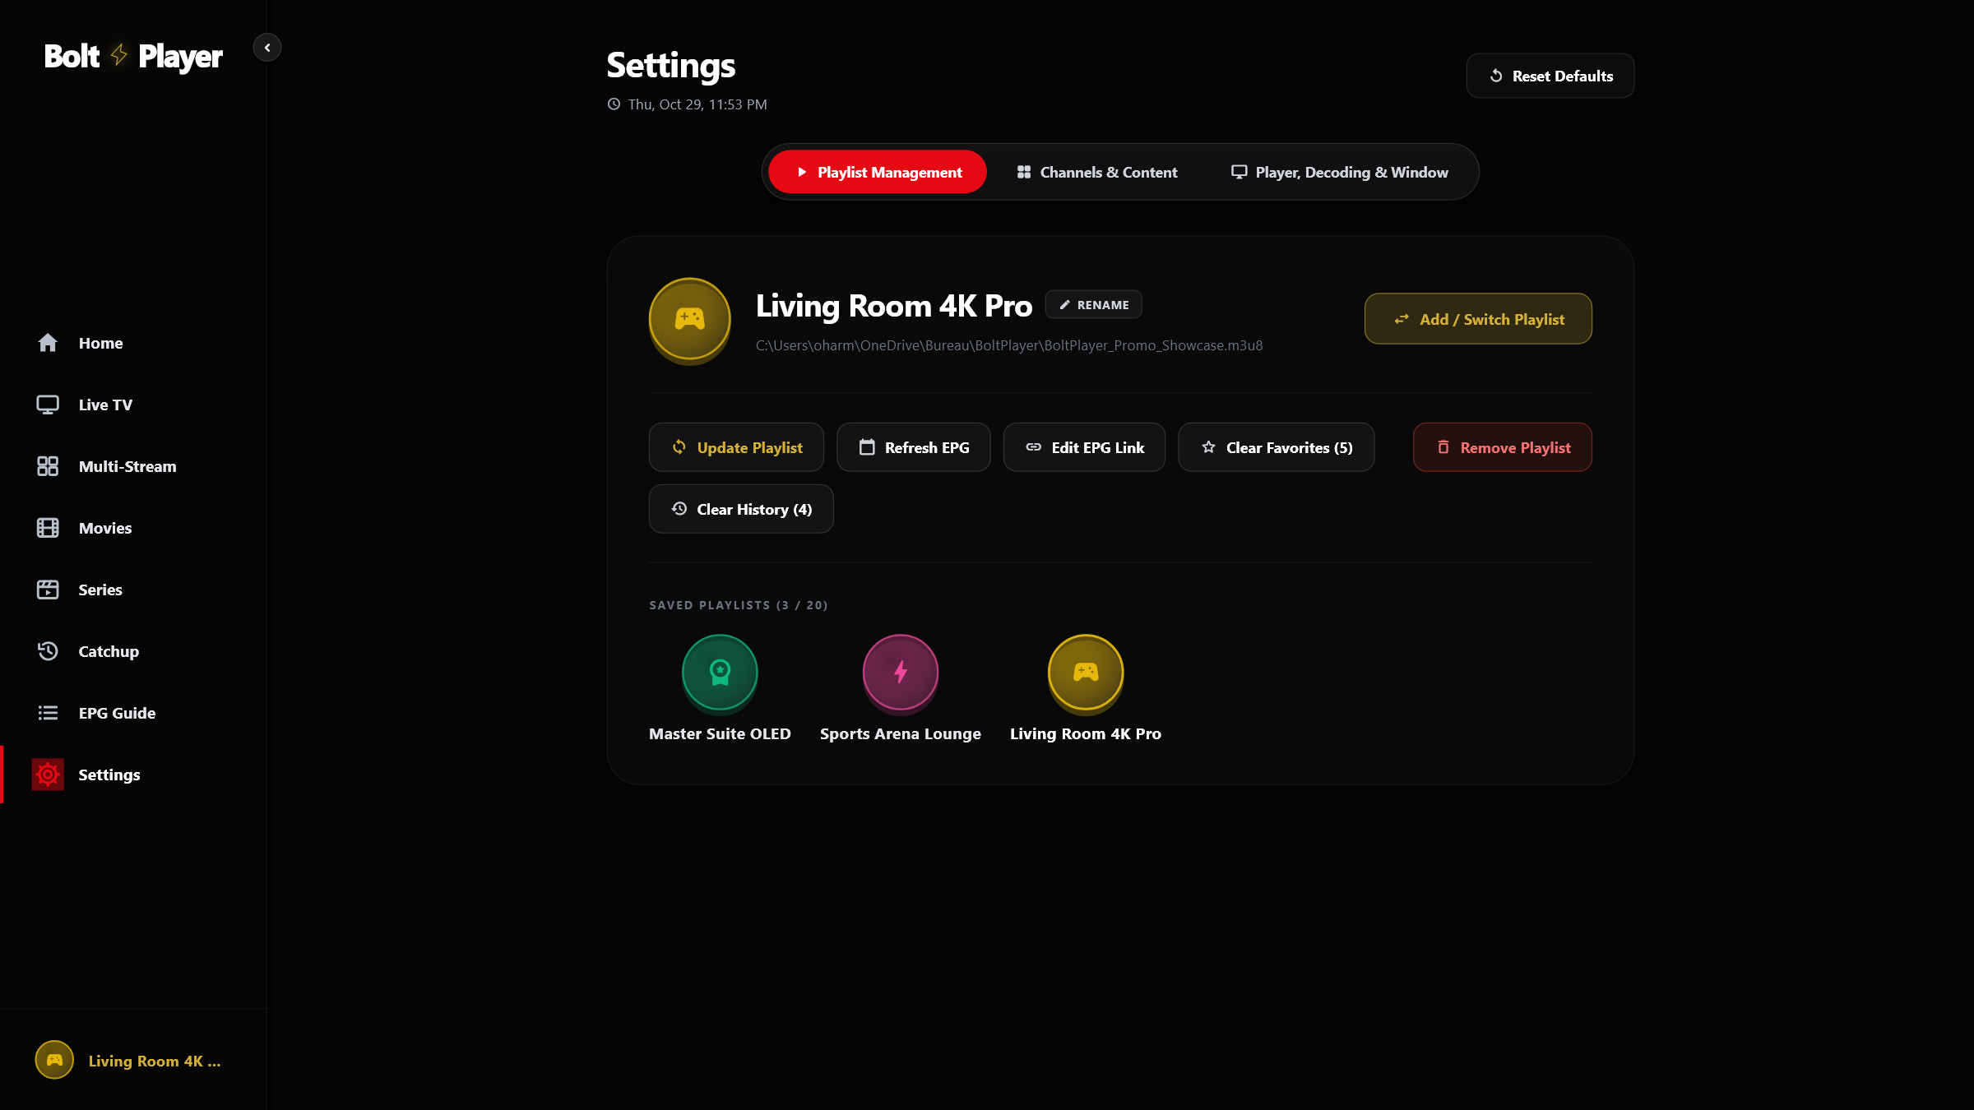The image size is (1974, 1110).
Task: Collapse the sidebar with the chevron button
Action: pyautogui.click(x=267, y=48)
